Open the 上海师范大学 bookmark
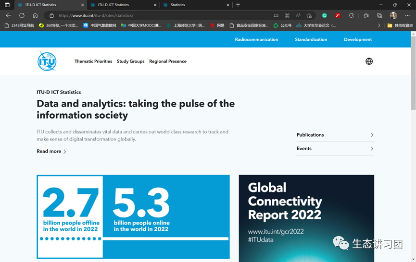The image size is (416, 262). click(186, 25)
